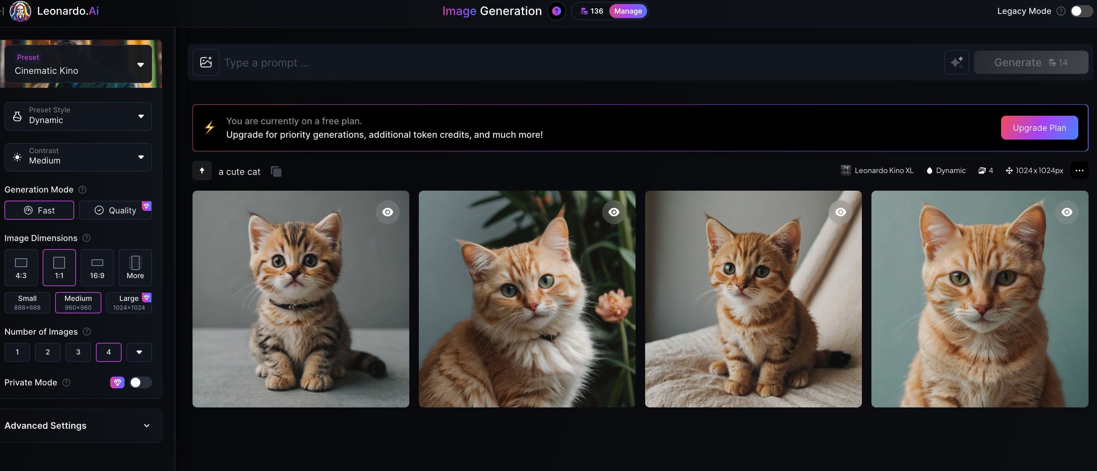
Task: Choose Medium 960×960 size
Action: pyautogui.click(x=78, y=302)
